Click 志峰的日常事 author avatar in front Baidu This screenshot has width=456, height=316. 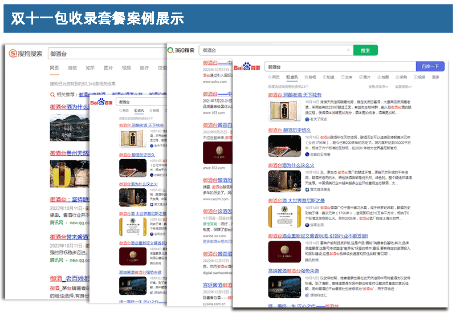click(307, 155)
